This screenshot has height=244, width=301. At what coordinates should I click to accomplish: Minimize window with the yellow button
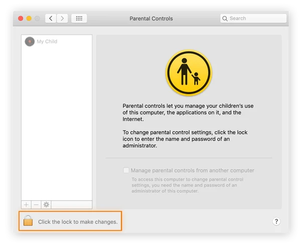tap(29, 19)
